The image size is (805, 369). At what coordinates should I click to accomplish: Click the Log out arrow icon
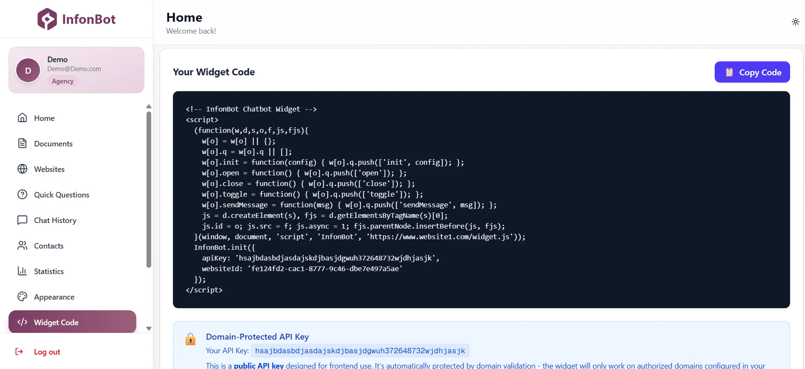(19, 352)
